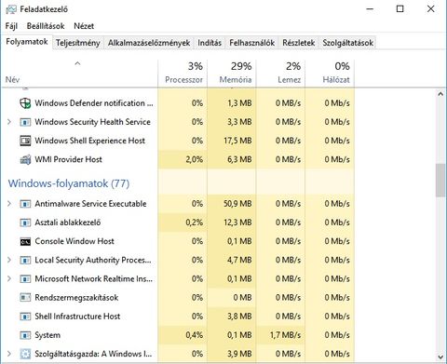Expand the Local Security Authority Process row
This screenshot has width=447, height=364.
(9, 260)
